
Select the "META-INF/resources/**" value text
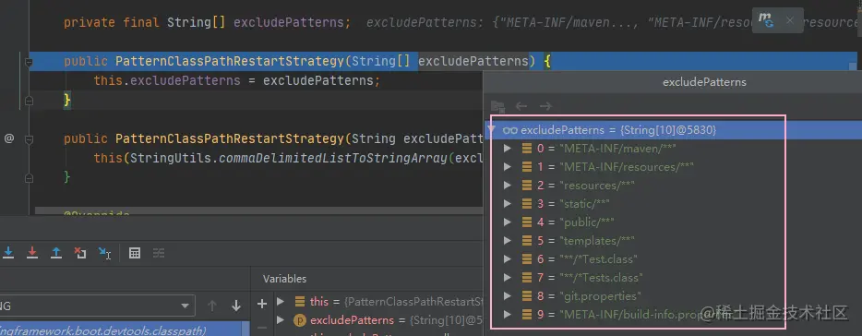tap(627, 167)
